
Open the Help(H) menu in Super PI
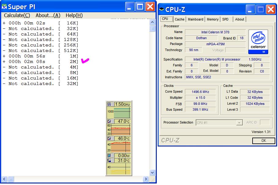74,15
